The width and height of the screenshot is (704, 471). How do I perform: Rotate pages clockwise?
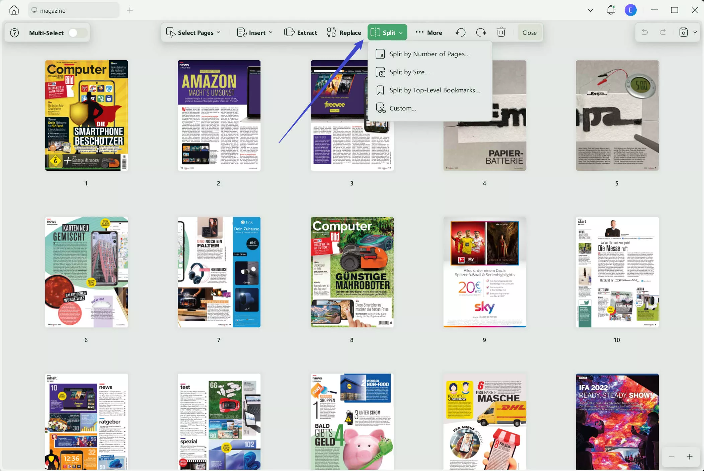481,32
